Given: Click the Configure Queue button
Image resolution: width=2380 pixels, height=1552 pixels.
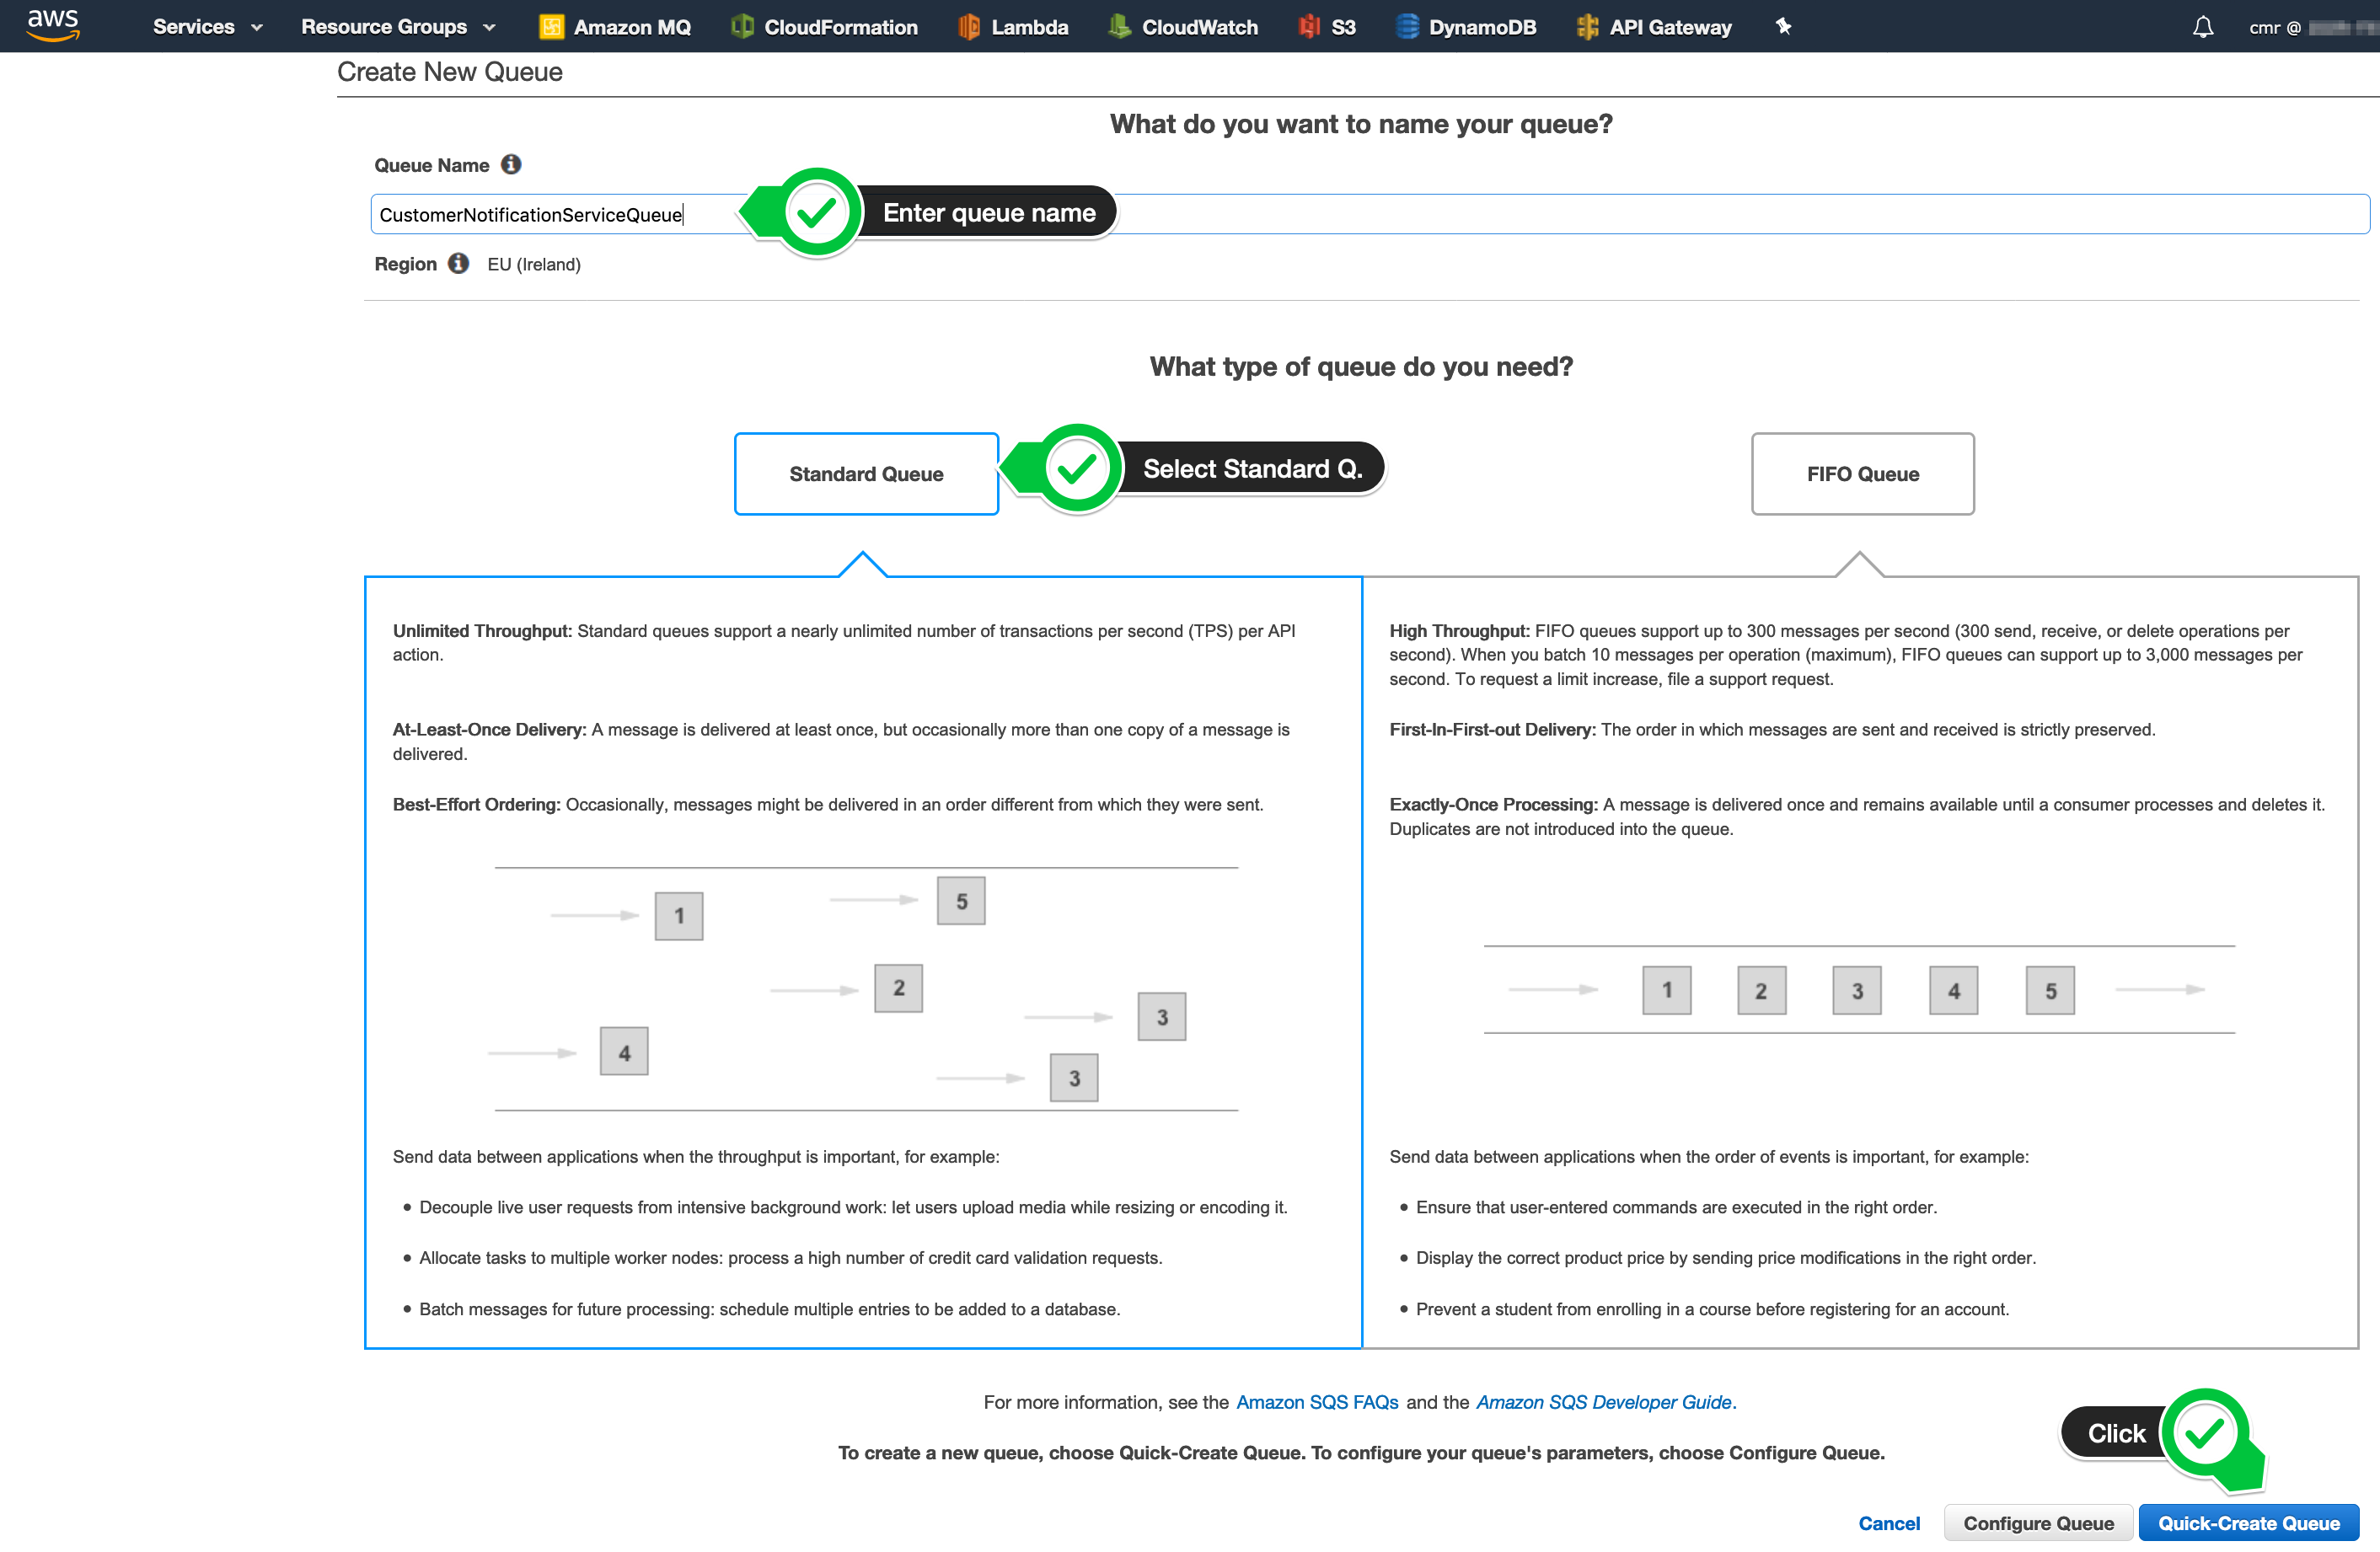Looking at the screenshot, I should tap(2038, 1523).
